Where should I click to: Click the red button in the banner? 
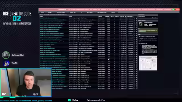(177, 10)
